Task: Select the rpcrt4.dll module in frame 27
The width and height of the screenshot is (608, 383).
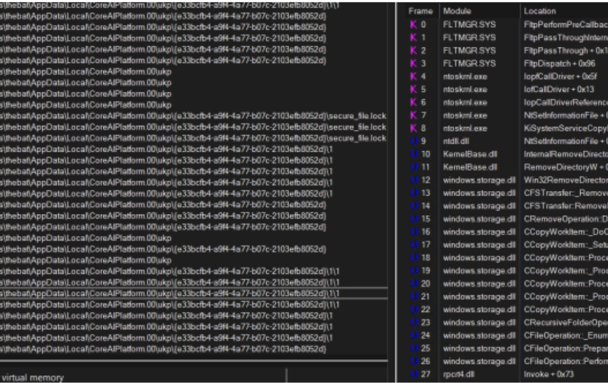Action: click(458, 374)
